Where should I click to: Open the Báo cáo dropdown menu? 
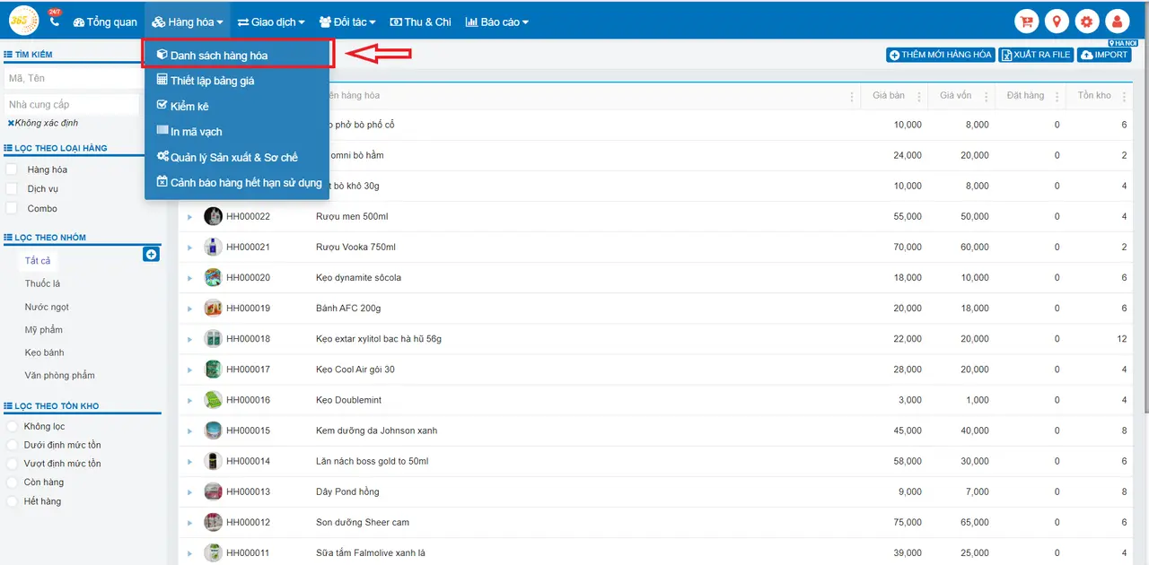(x=497, y=22)
